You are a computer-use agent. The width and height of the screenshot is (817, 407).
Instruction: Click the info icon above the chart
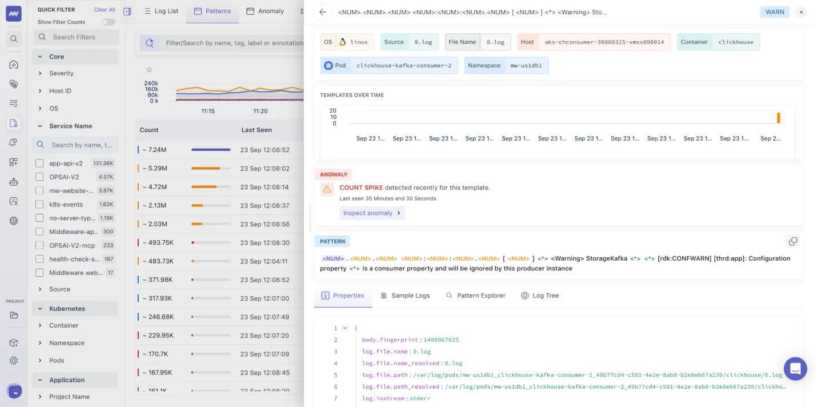(x=149, y=70)
